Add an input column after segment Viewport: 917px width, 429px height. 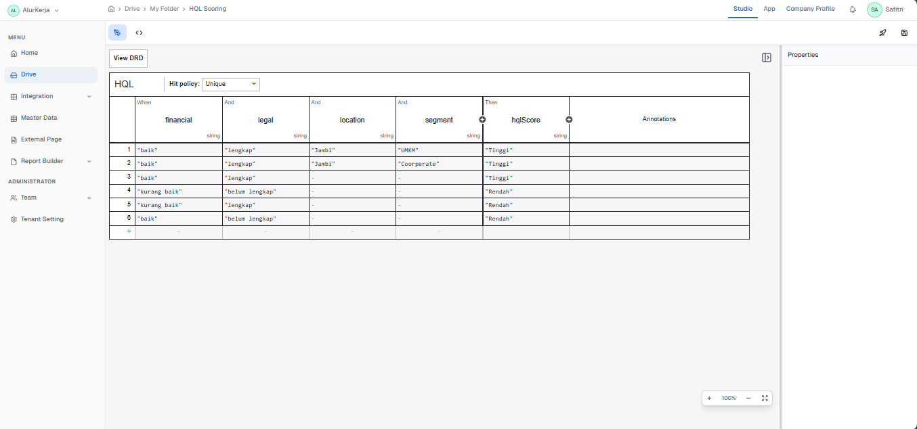tap(482, 119)
